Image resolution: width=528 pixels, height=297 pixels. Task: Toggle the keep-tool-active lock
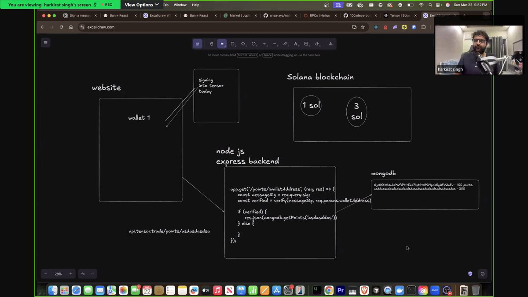point(197,44)
